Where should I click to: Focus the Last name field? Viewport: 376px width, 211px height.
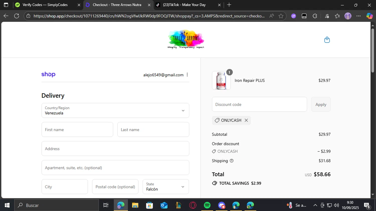point(153,129)
